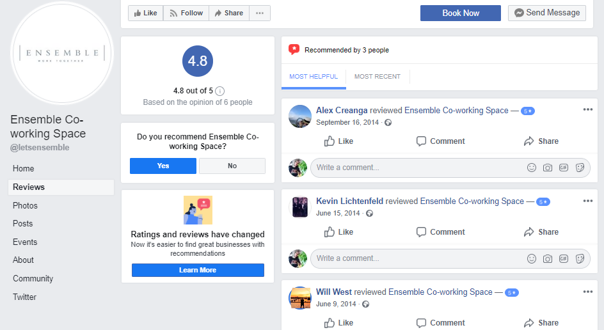
Task: Click the September 16, 2014 timestamp
Action: 347,122
